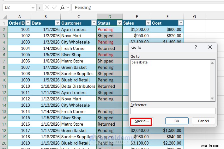Click the $3,100.00 sales cell

(x=137, y=143)
